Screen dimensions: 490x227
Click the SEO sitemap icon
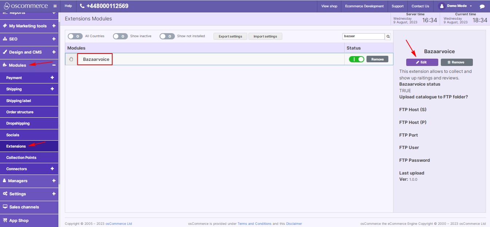pos(5,39)
